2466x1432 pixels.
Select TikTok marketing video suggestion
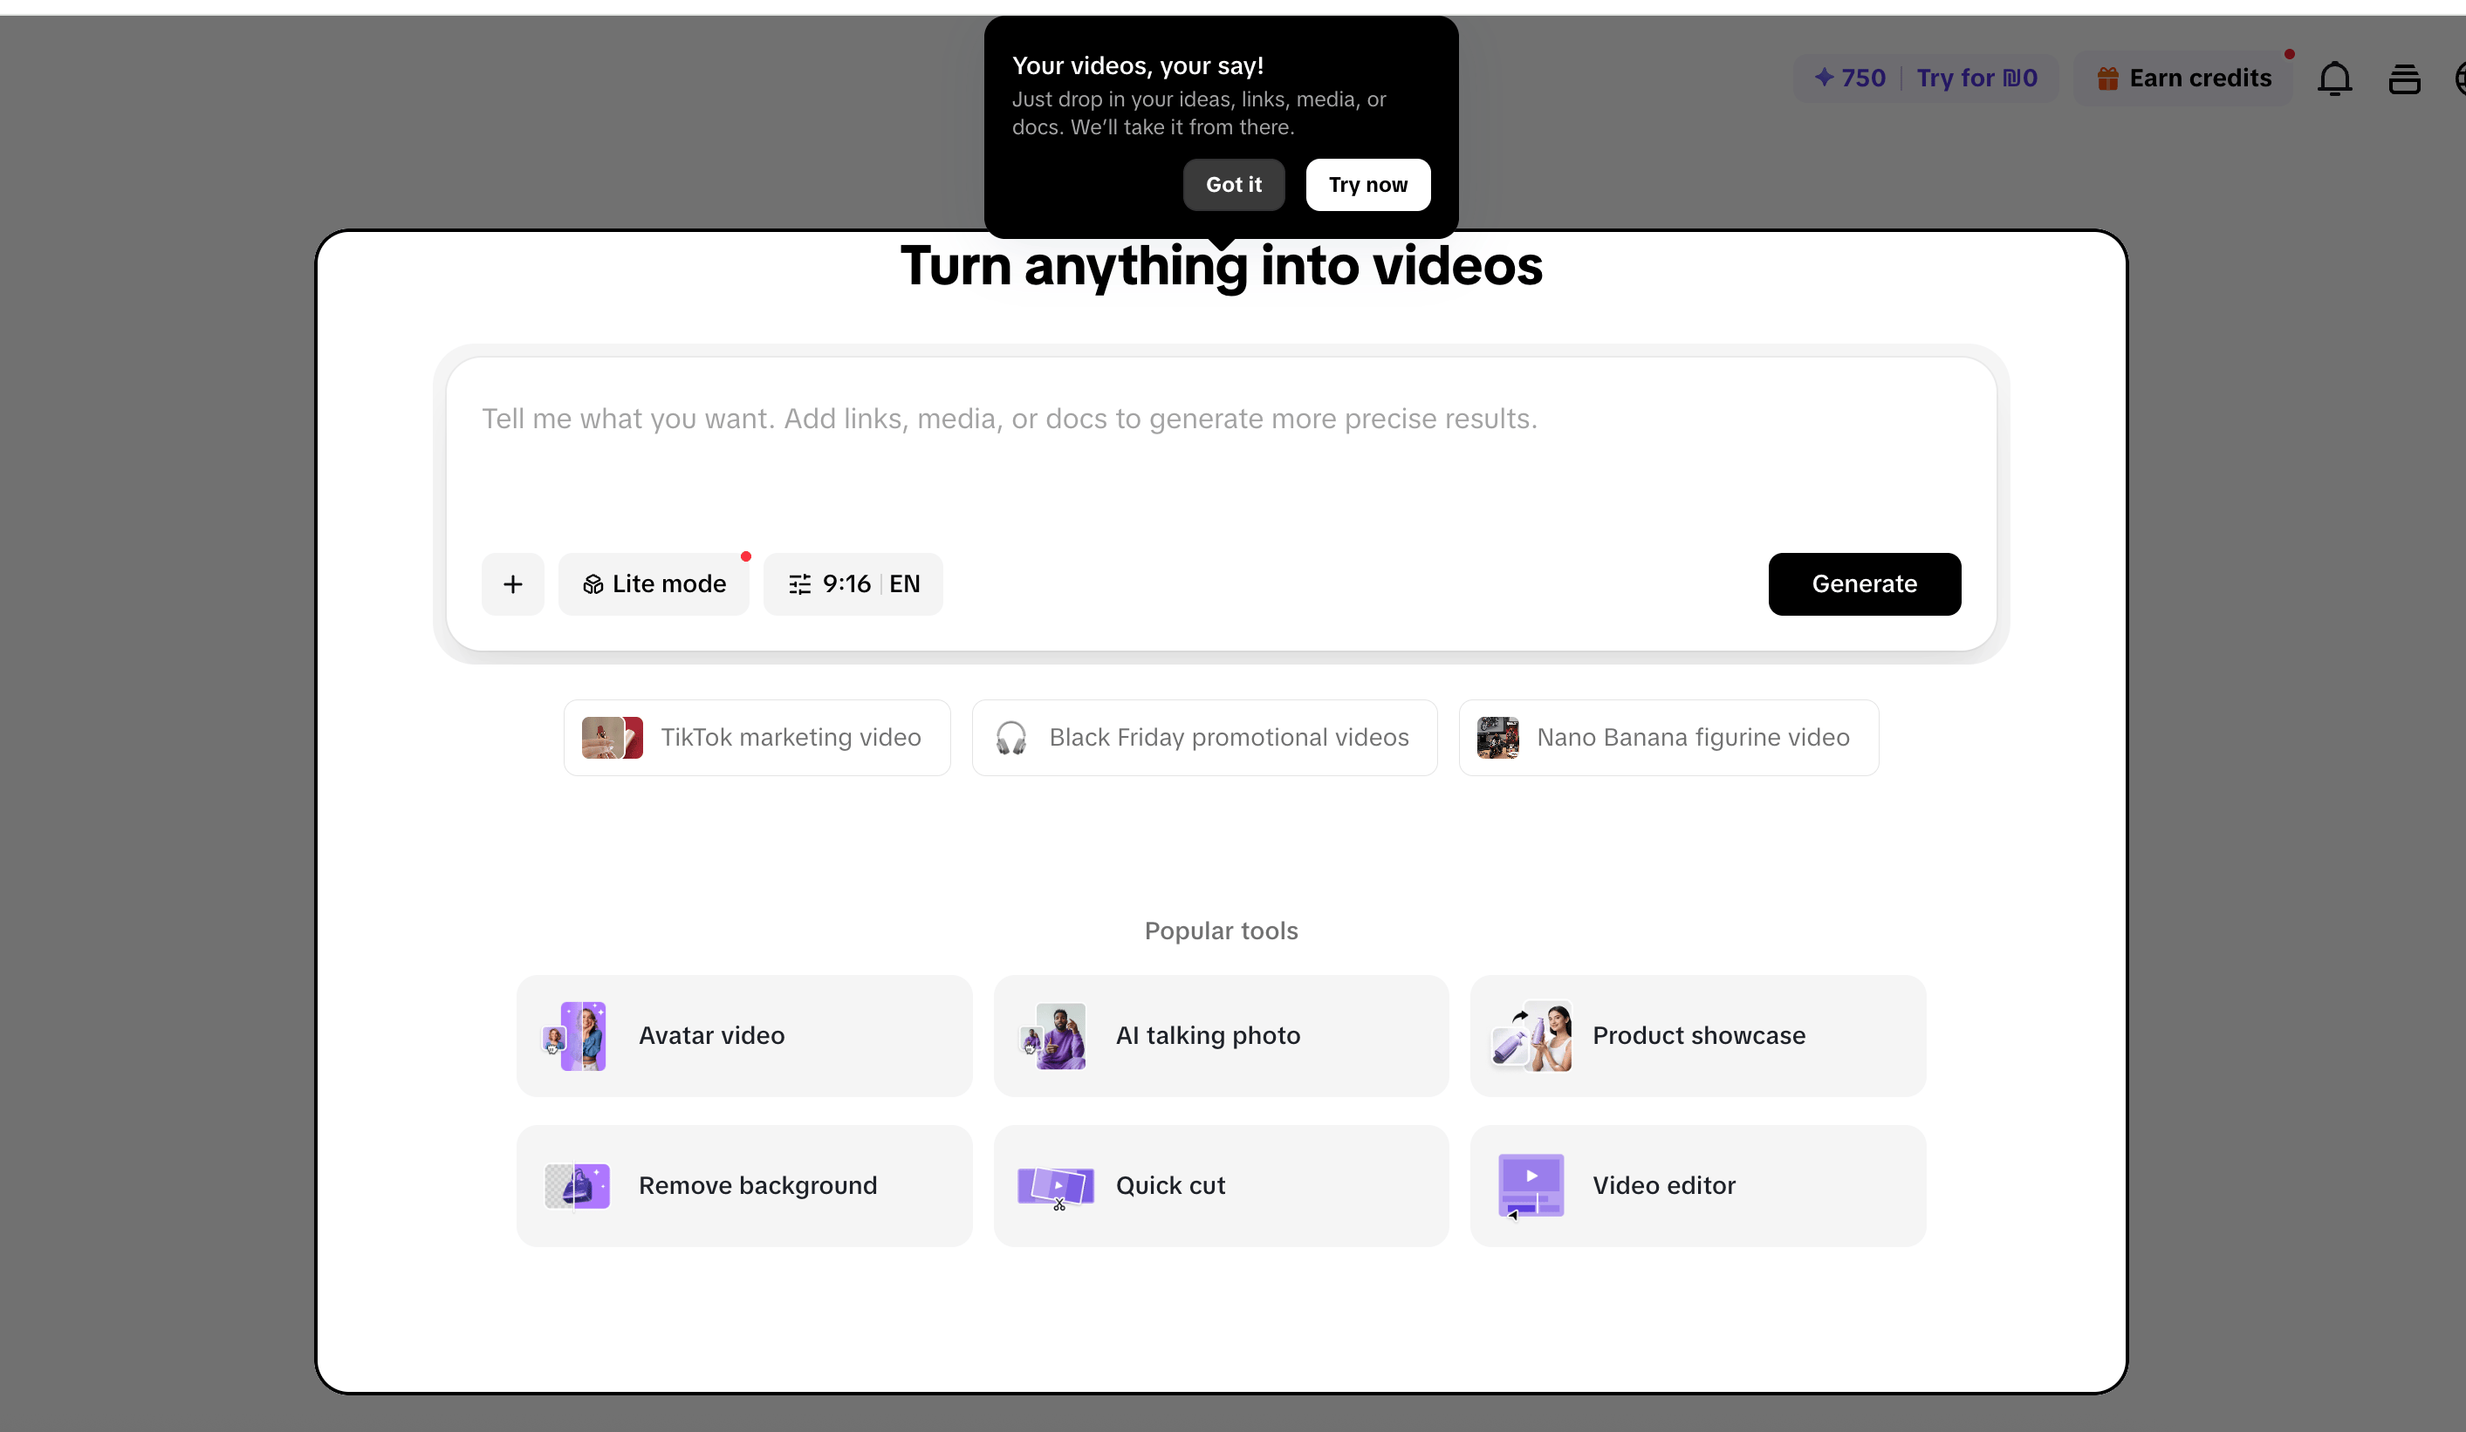tap(757, 738)
